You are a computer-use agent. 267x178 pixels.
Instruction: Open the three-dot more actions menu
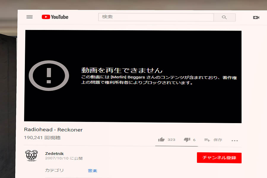tap(235, 141)
